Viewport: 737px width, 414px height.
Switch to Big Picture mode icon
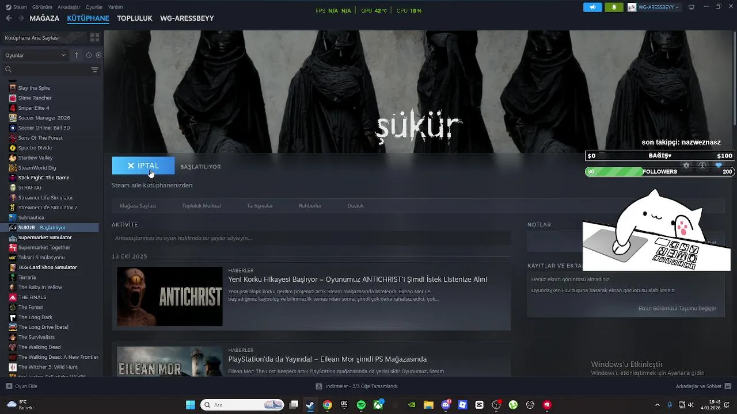[692, 7]
